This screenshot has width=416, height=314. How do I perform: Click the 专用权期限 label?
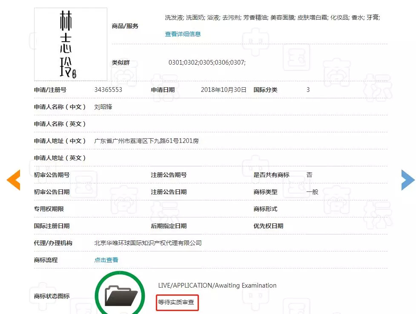click(49, 209)
